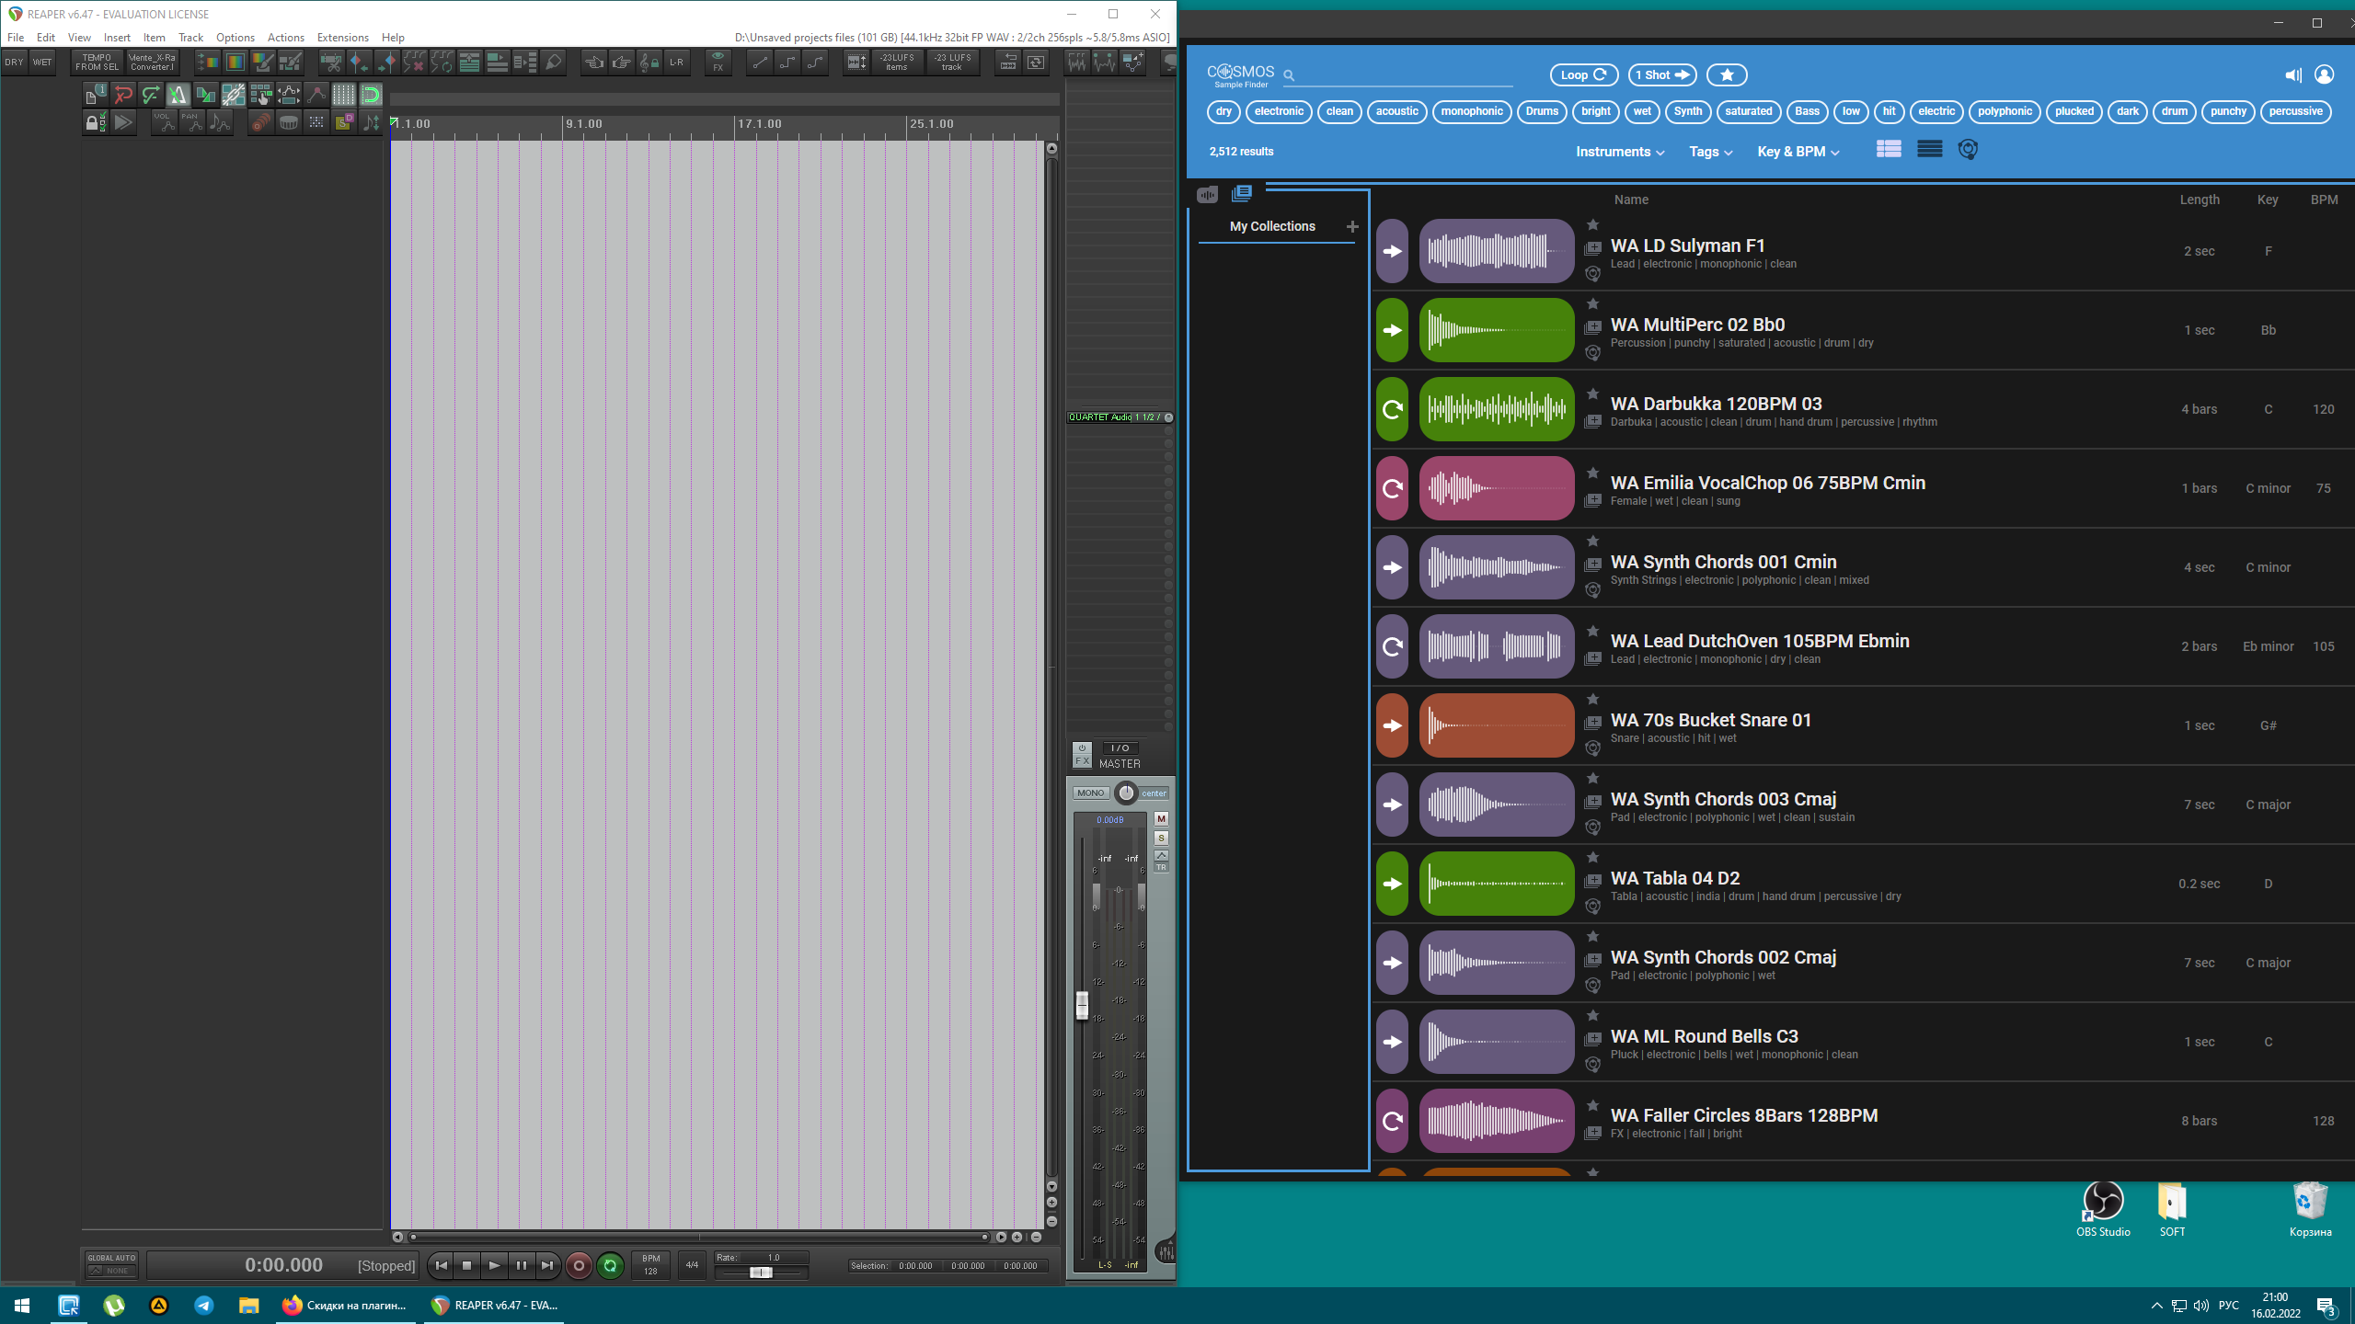This screenshot has height=1324, width=2355.
Task: Click the DRY toolbar button
Action: click(x=14, y=63)
